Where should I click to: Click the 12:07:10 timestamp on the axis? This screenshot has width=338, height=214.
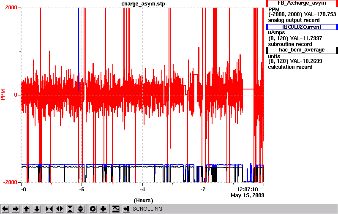point(247,190)
